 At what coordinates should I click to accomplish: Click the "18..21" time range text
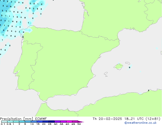(x=130, y=119)
